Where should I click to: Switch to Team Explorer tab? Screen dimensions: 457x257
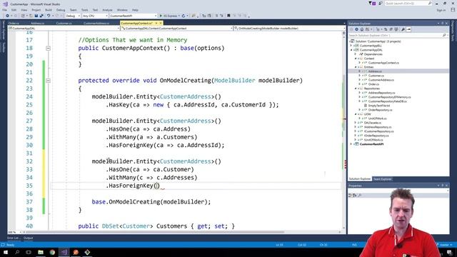(383, 179)
